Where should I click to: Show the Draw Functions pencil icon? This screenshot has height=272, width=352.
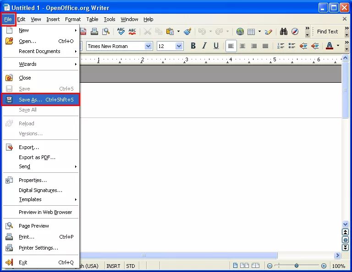[x=268, y=32]
